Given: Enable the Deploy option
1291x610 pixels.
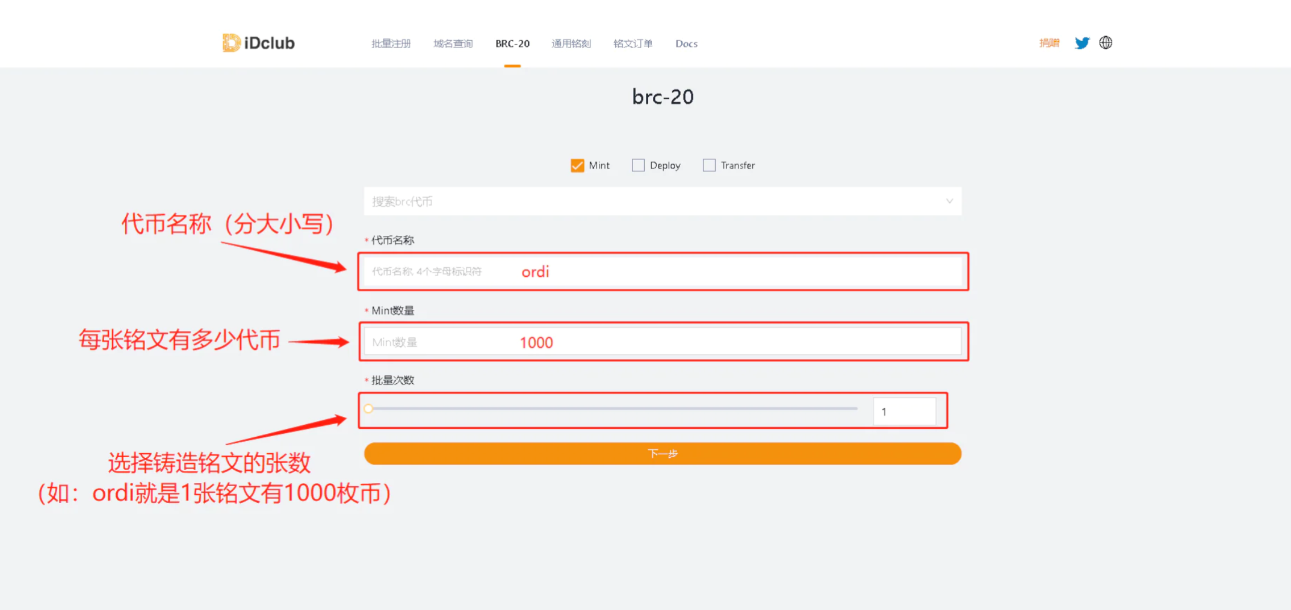Looking at the screenshot, I should click(x=638, y=165).
